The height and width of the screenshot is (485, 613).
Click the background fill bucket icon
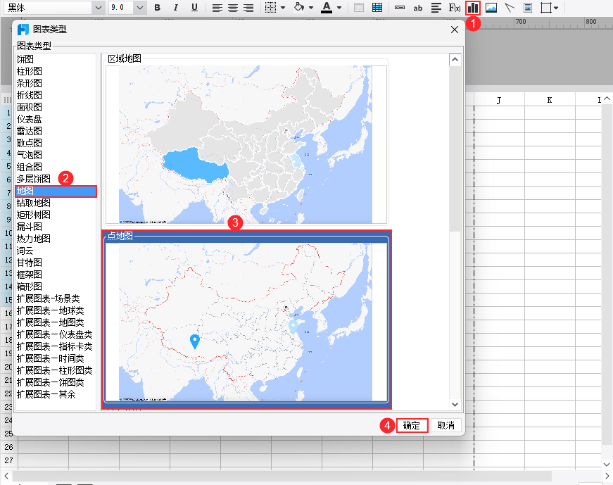[x=299, y=8]
